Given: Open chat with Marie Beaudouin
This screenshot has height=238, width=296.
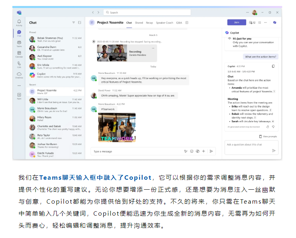Looking at the screenshot, I should point(55,110).
